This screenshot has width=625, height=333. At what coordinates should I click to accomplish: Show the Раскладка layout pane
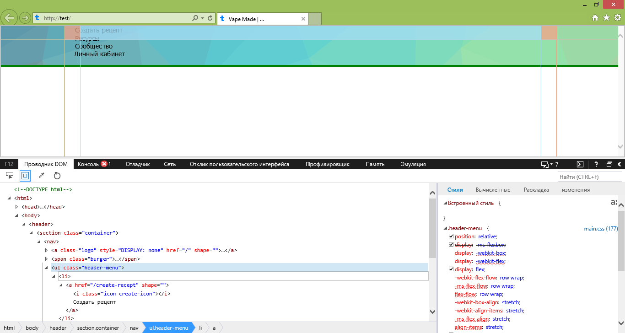coord(536,190)
